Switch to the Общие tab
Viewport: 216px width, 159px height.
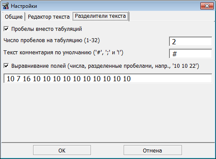click(x=13, y=17)
